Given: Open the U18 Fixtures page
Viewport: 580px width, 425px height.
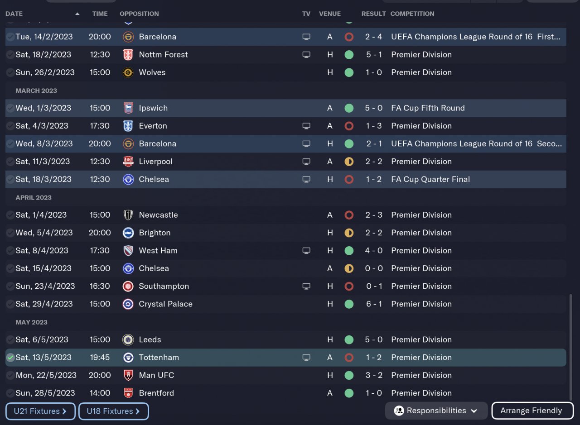Looking at the screenshot, I should click(113, 411).
